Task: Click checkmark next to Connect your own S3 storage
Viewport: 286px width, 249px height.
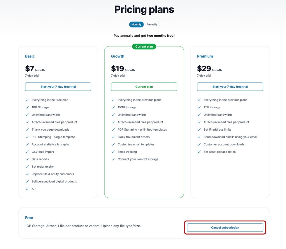Action: tap(113, 159)
